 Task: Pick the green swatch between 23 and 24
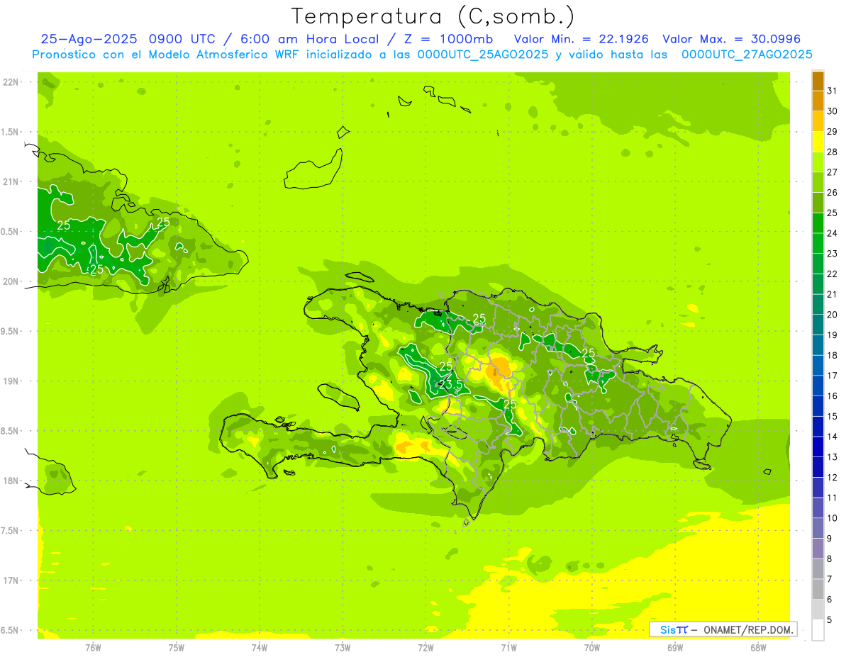[818, 243]
